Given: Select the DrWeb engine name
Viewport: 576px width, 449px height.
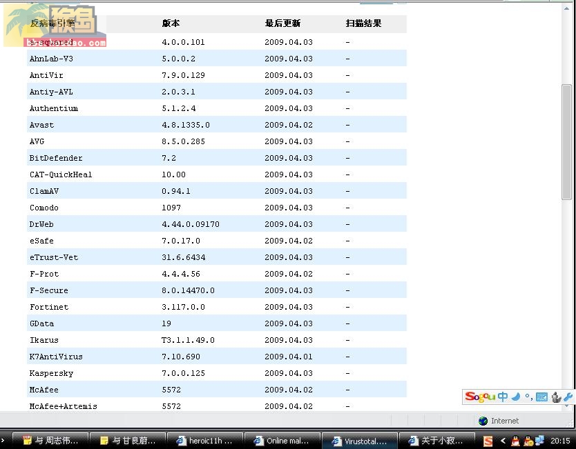Looking at the screenshot, I should point(41,224).
